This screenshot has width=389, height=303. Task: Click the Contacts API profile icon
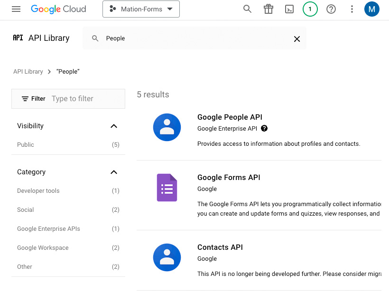click(x=167, y=257)
